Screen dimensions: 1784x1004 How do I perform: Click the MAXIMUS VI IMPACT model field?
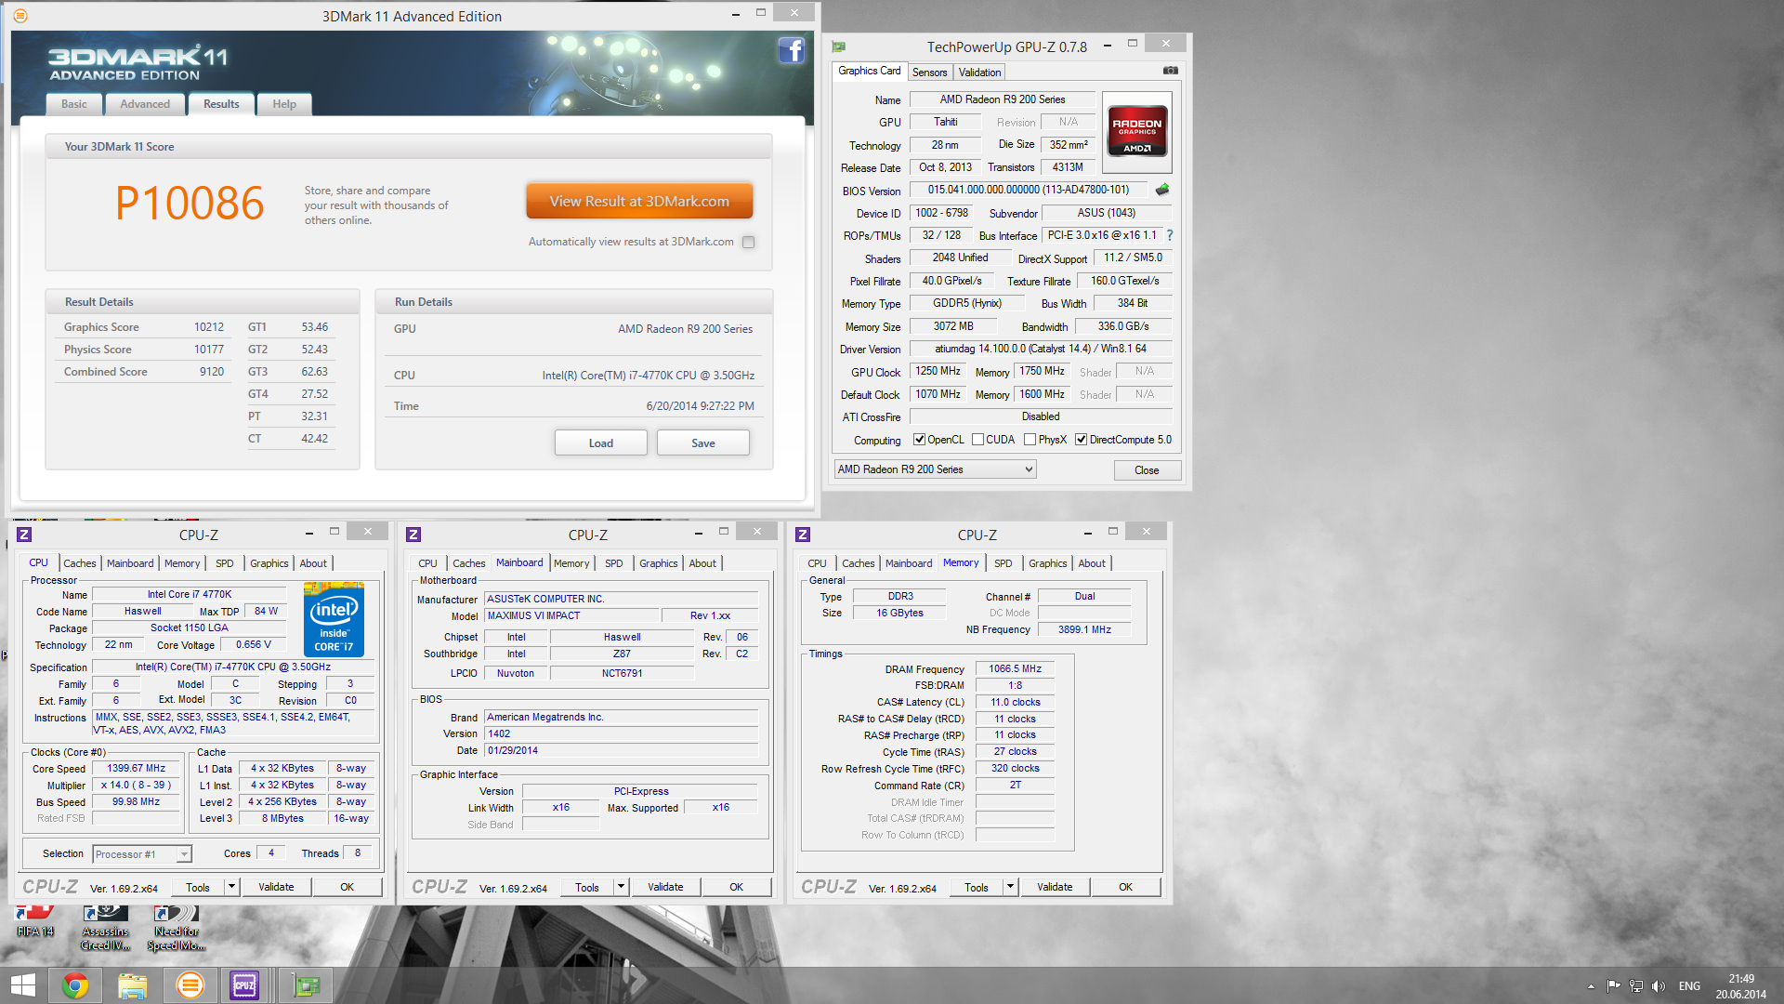(571, 615)
